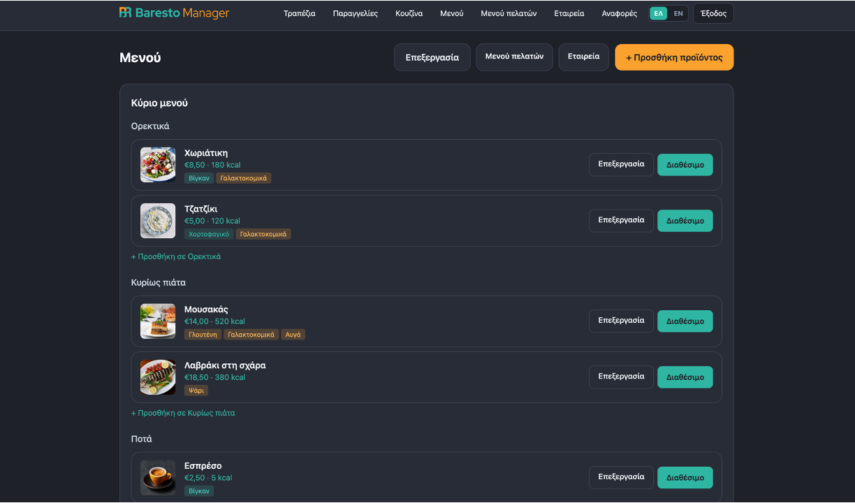Edit the Μουσακάς item

(x=621, y=321)
